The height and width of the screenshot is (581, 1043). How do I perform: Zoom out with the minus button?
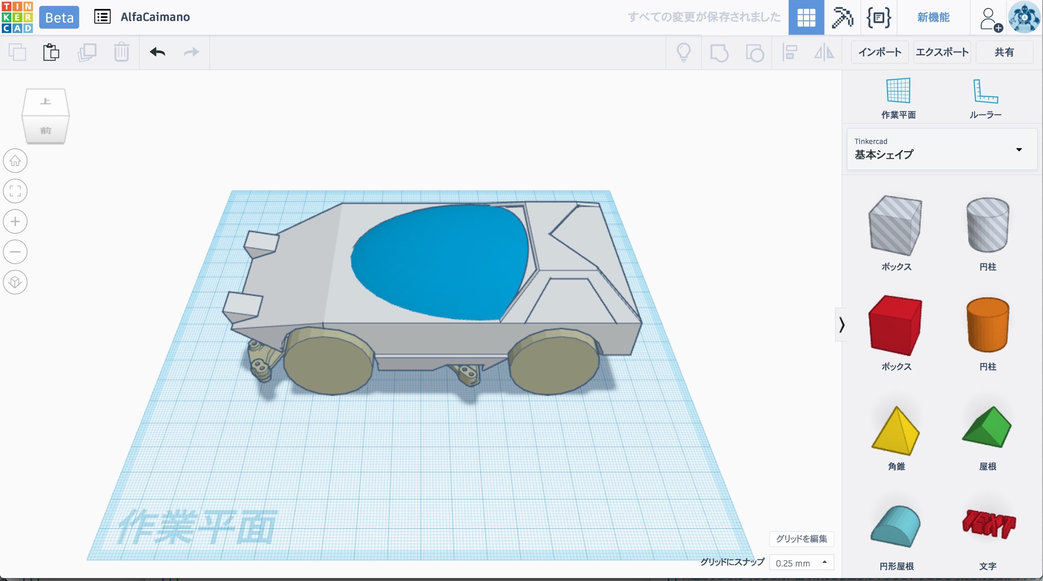click(x=15, y=252)
